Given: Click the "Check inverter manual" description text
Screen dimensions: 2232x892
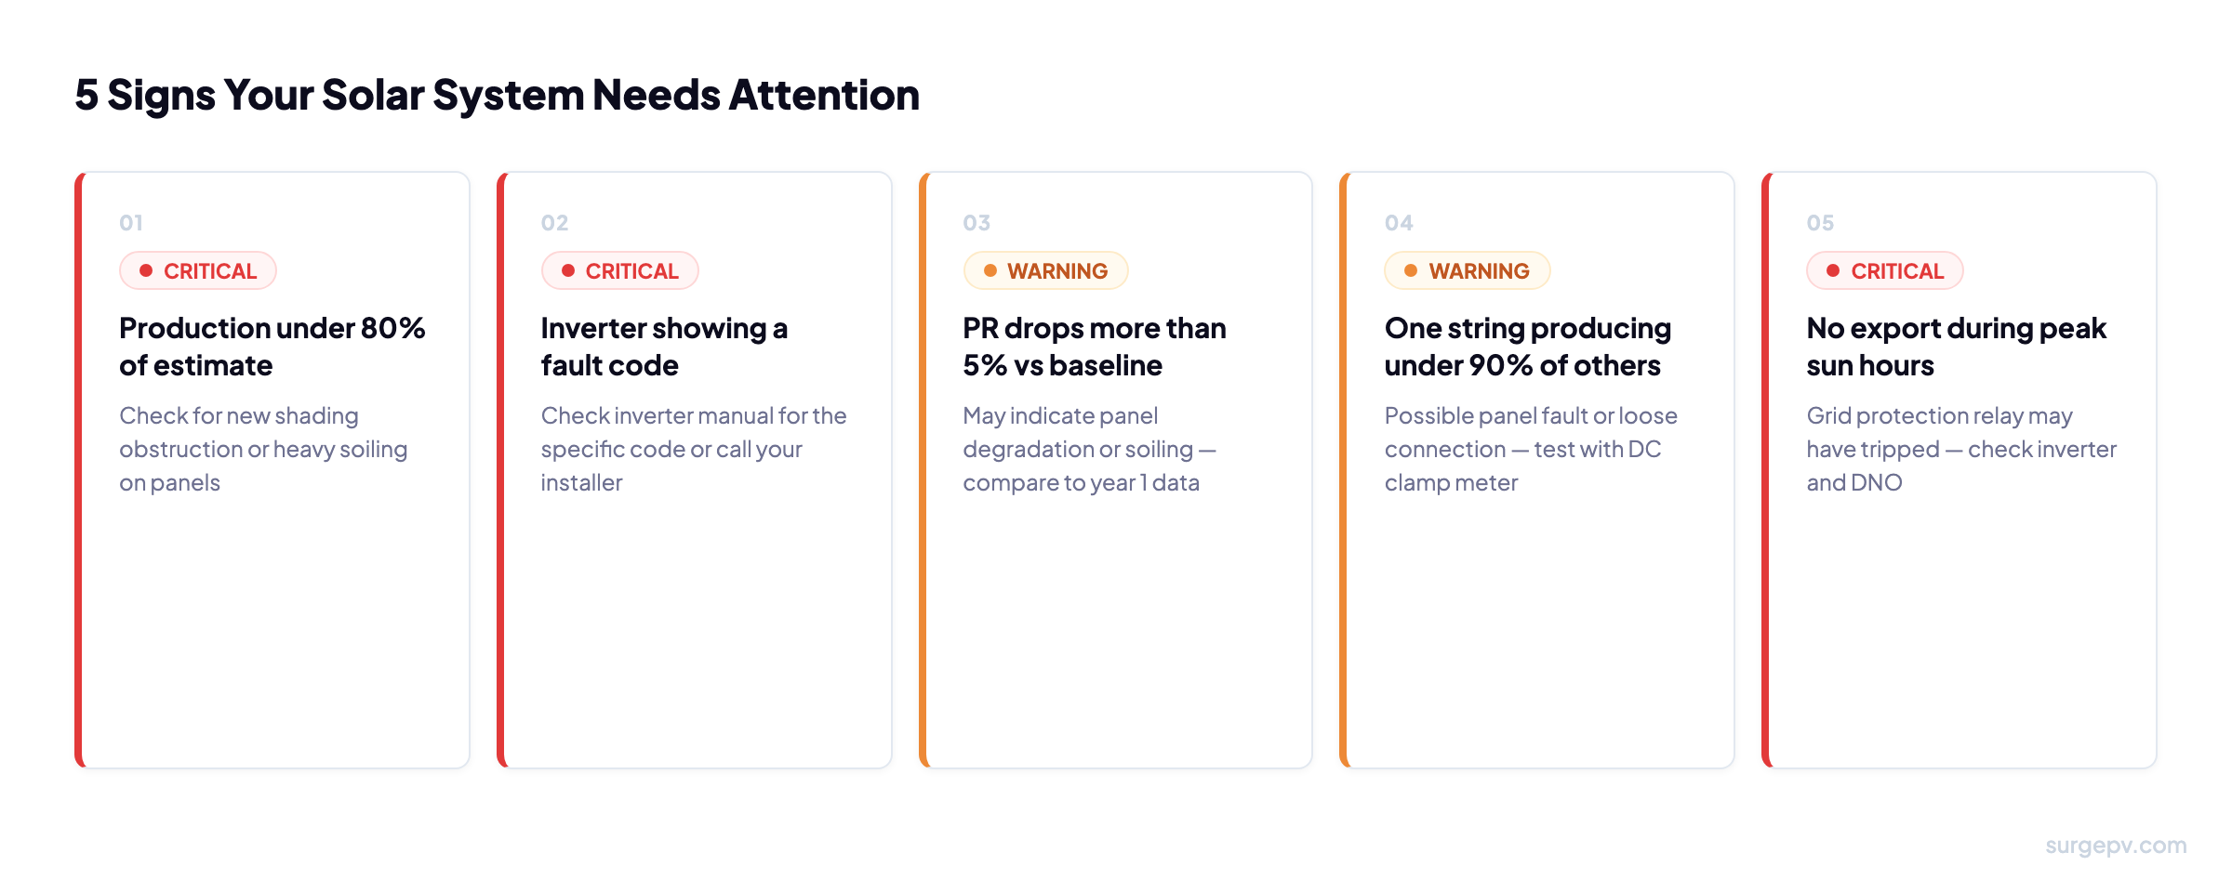Looking at the screenshot, I should pos(693,449).
